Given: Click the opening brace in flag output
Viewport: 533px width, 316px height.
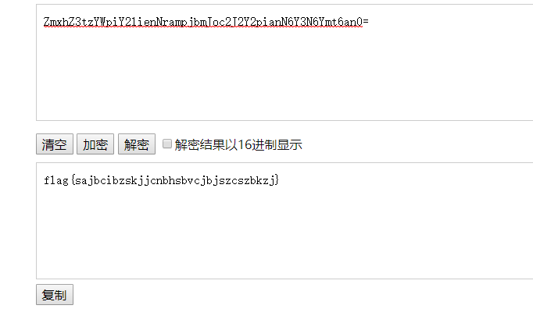Looking at the screenshot, I should pyautogui.click(x=73, y=180).
